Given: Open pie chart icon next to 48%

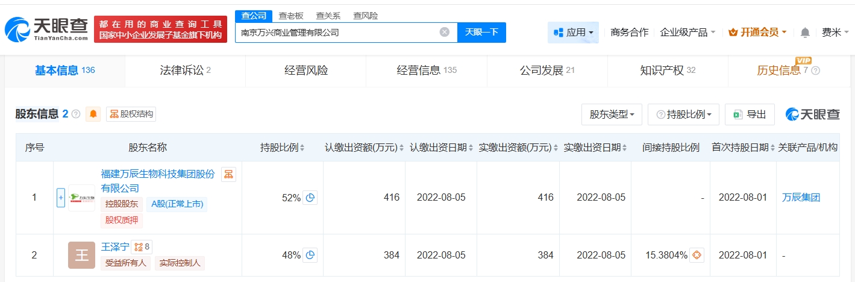Looking at the screenshot, I should 310,255.
